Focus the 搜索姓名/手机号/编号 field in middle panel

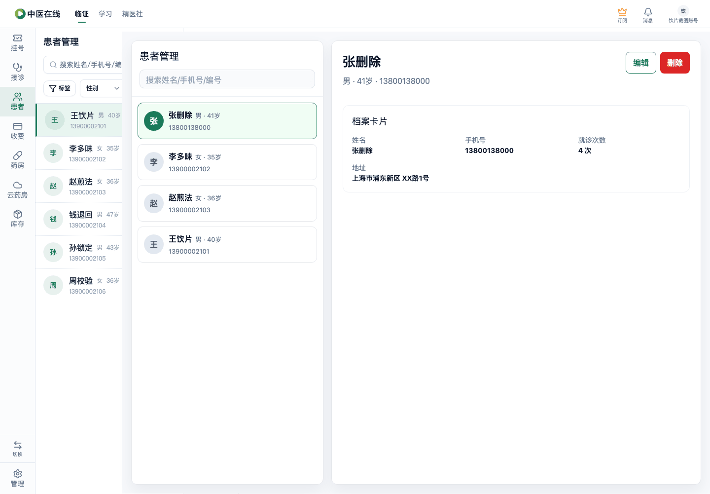pos(227,79)
